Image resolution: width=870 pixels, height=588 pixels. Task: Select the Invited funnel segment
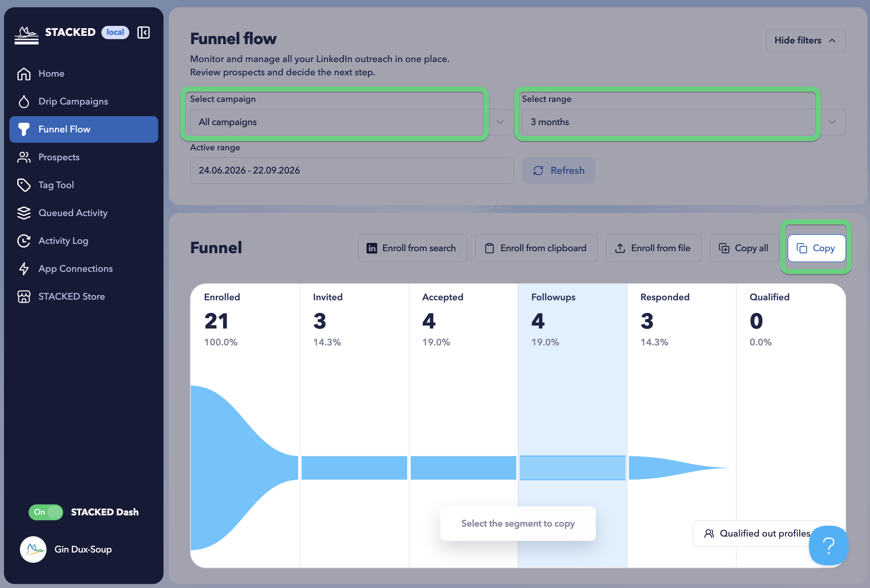coord(354,425)
